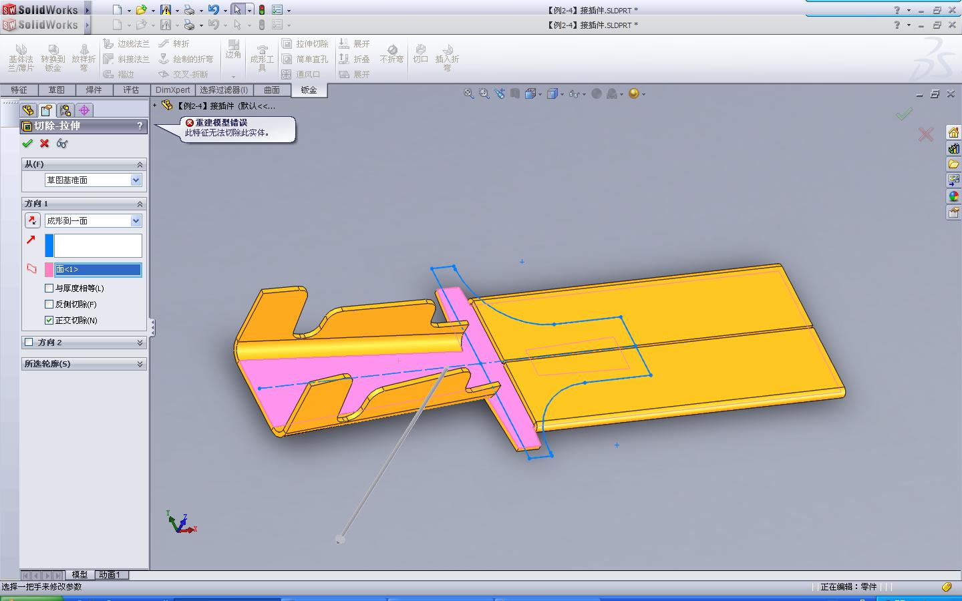Click the 动画1 bottom tab
The width and height of the screenshot is (962, 601).
pos(110,575)
